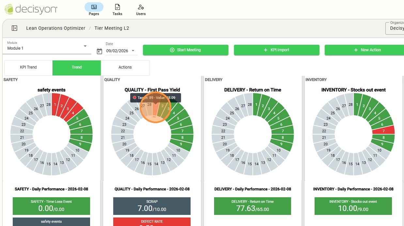The width and height of the screenshot is (404, 226).
Task: Open the Organization selector
Action: coord(395,28)
